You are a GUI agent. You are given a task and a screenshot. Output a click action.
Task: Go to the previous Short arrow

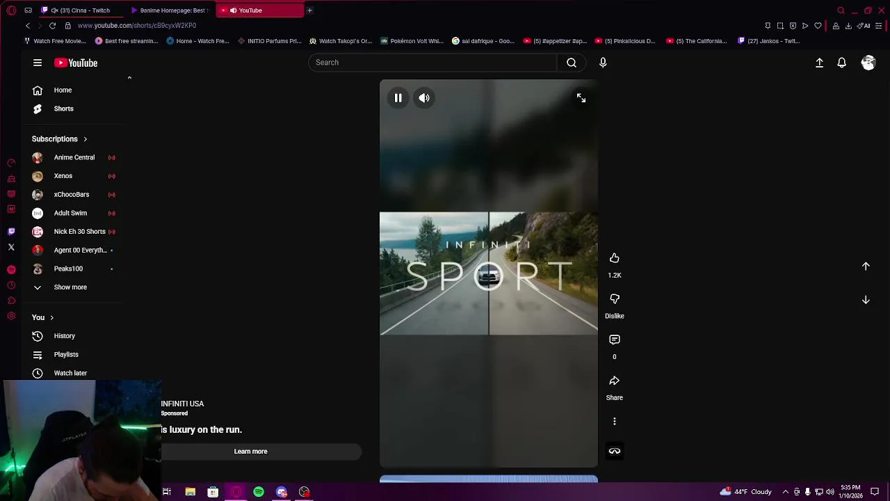click(866, 266)
